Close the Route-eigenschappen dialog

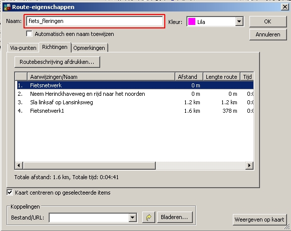pos(284,7)
